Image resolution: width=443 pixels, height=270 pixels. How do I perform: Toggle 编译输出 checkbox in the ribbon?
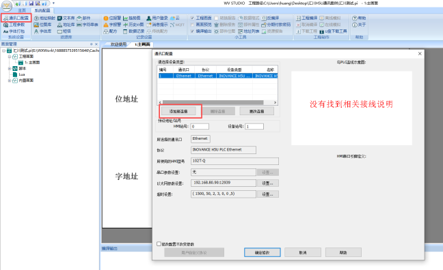192,31
